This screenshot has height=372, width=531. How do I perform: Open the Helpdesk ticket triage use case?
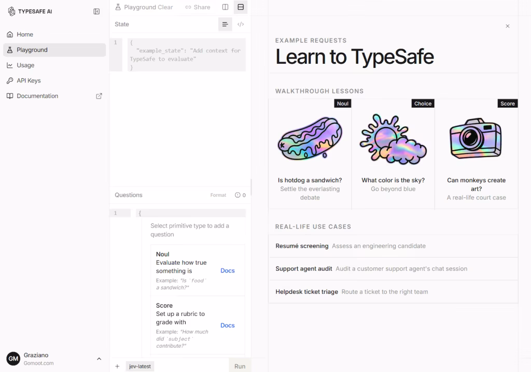[x=393, y=292]
